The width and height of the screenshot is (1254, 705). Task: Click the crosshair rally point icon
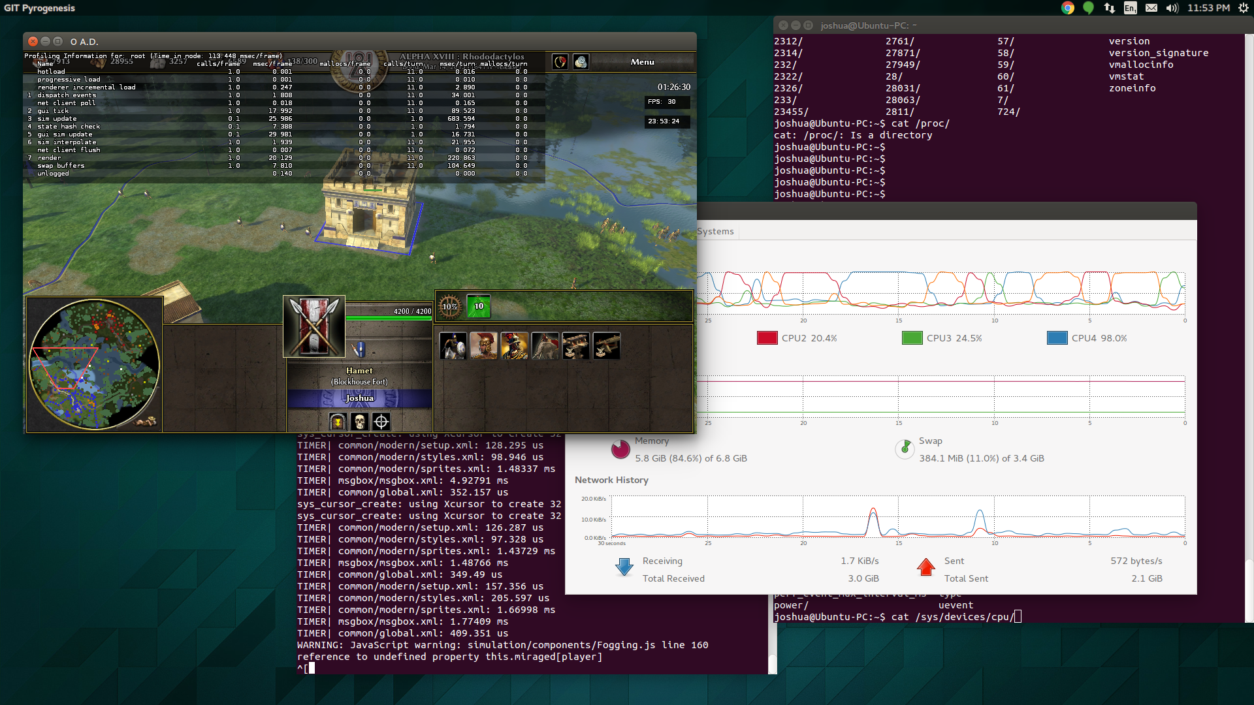click(x=381, y=421)
